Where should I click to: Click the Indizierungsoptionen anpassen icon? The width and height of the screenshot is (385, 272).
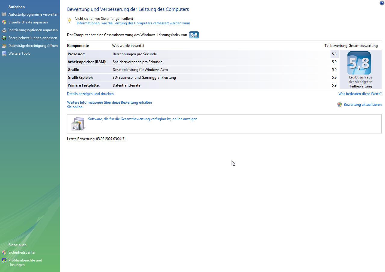click(4, 30)
